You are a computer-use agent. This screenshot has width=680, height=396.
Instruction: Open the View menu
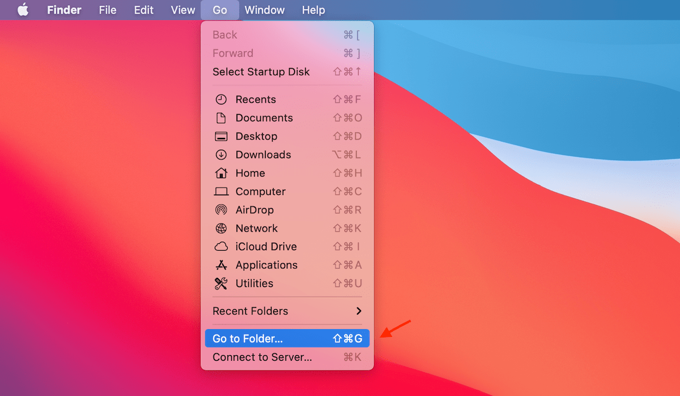tap(182, 10)
